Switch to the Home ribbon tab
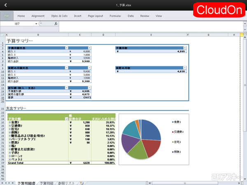This screenshot has width=247, height=185. click(21, 16)
